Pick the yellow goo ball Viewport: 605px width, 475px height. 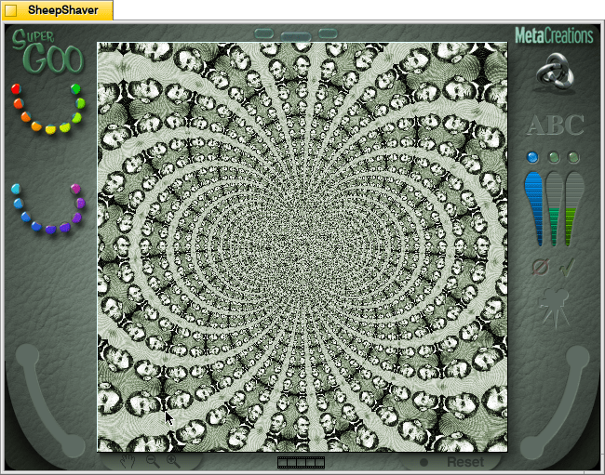pos(50,129)
